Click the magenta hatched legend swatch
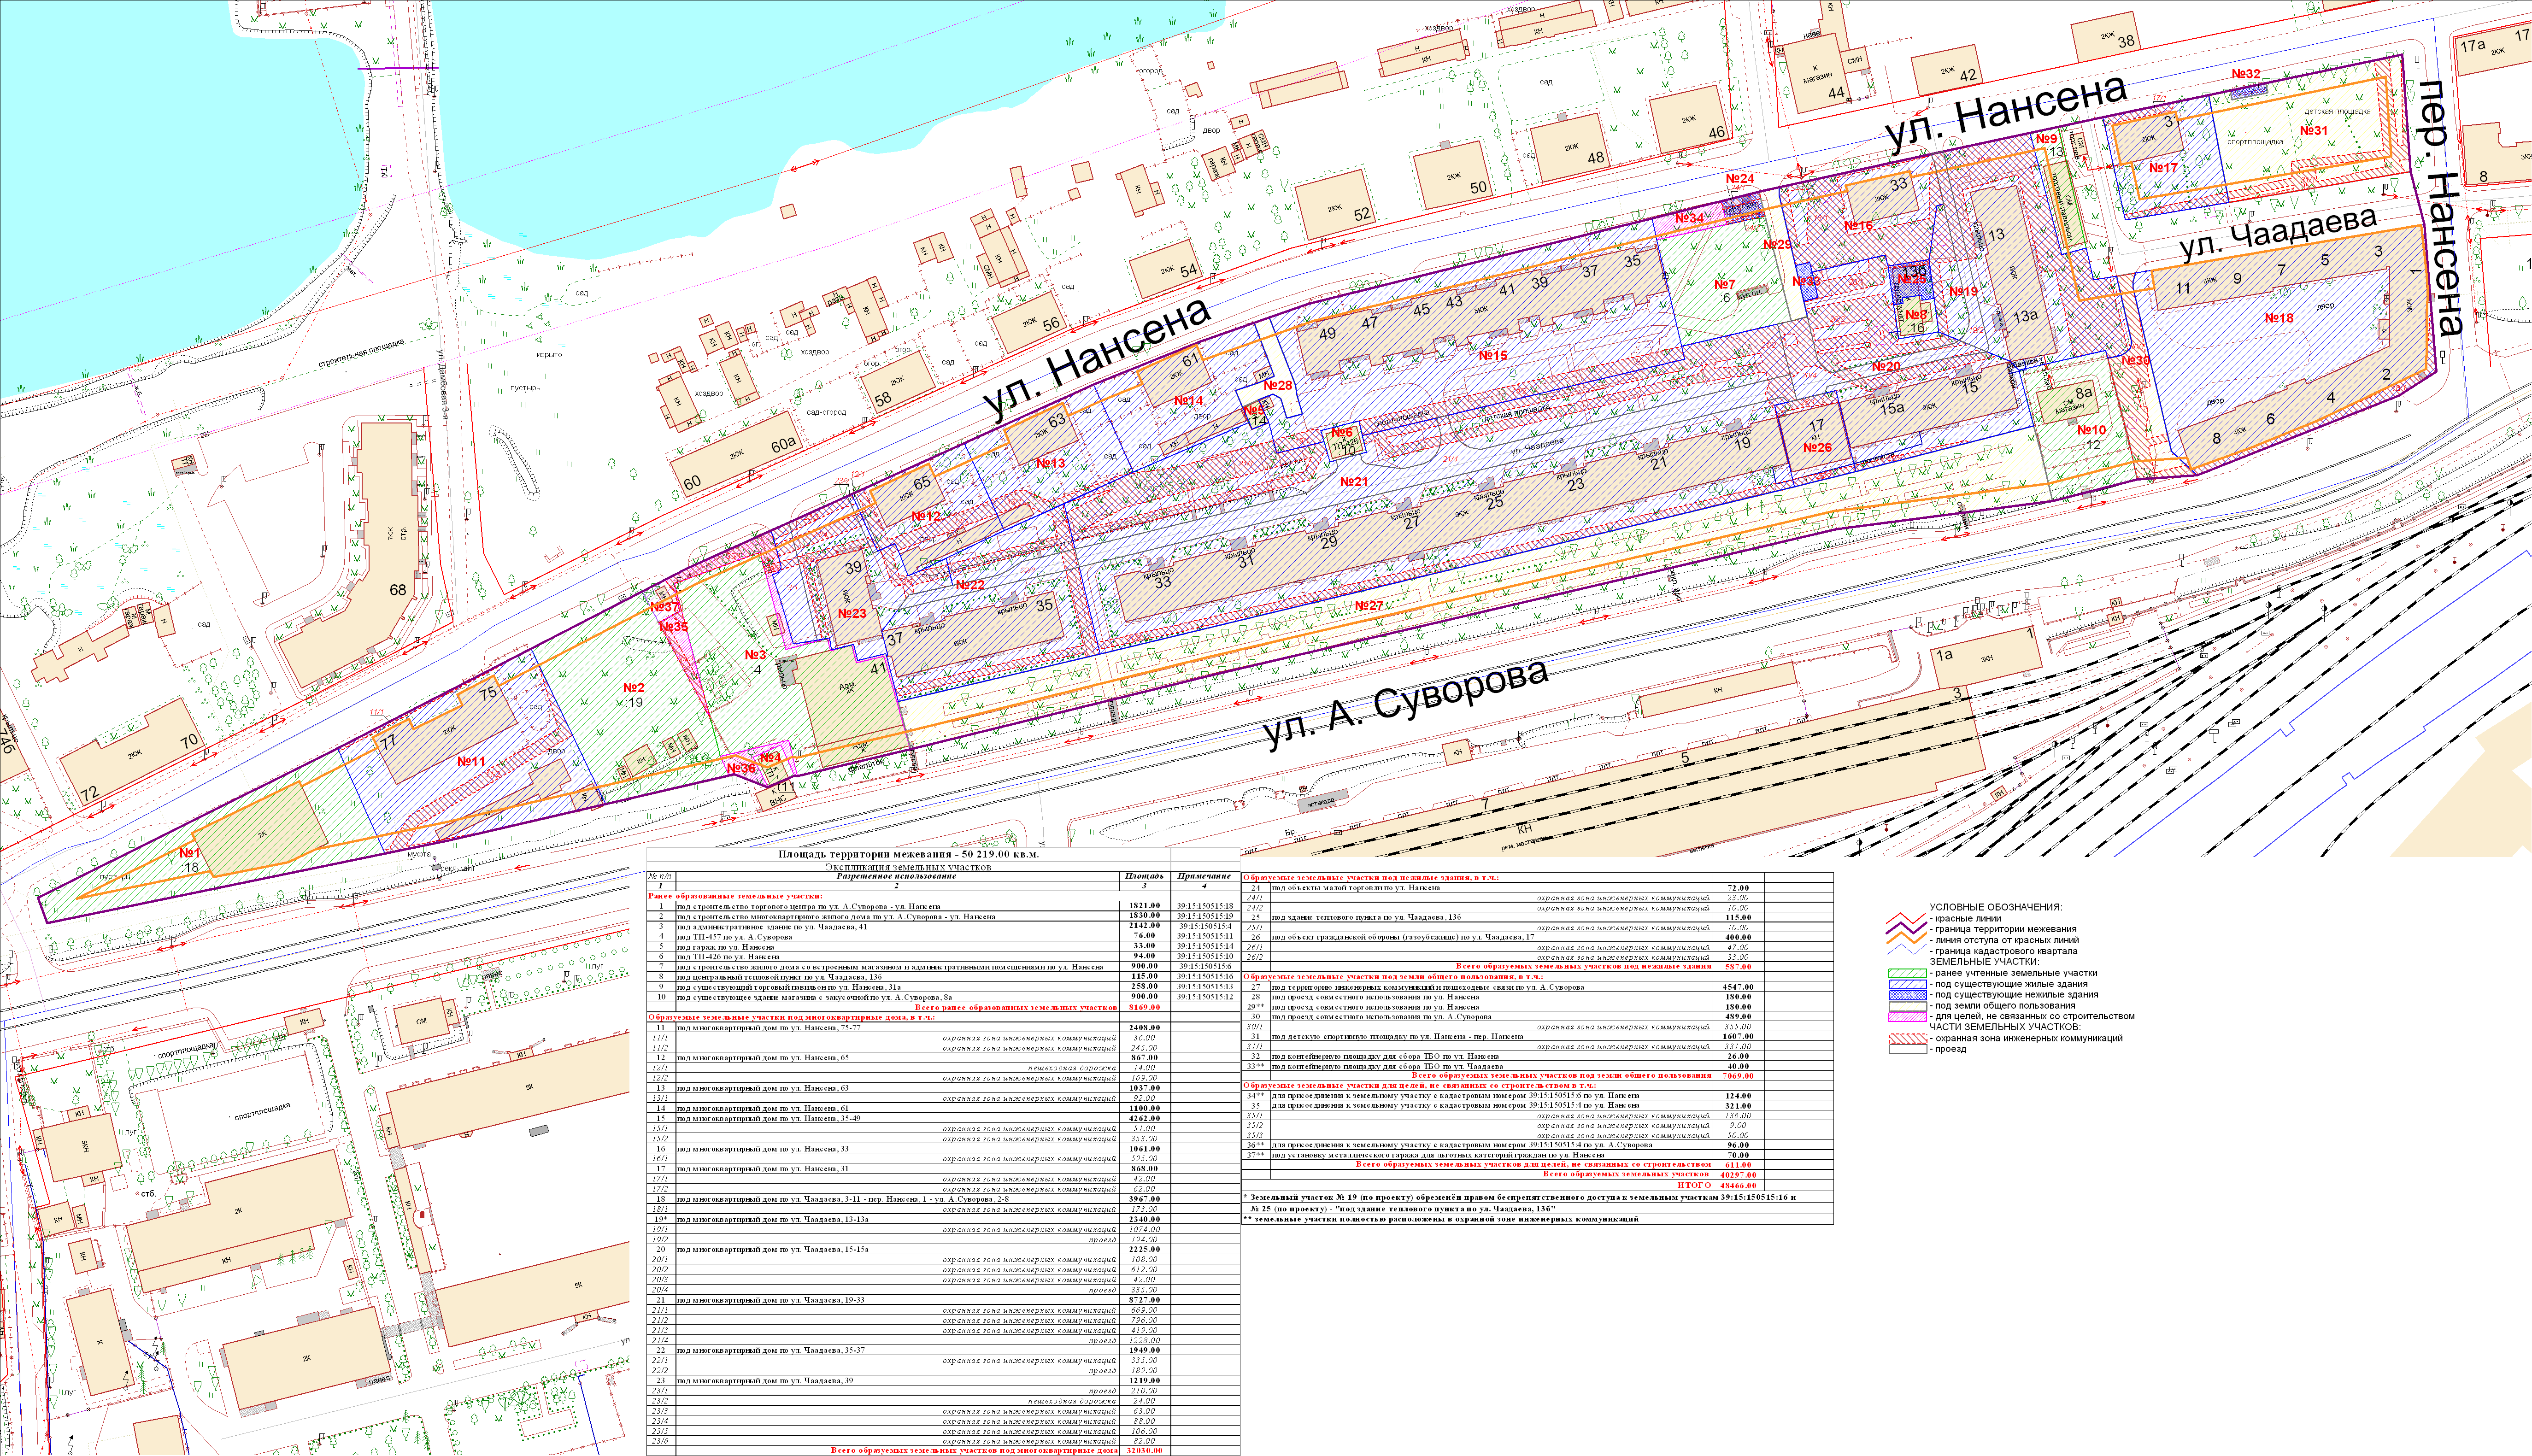The height and width of the screenshot is (1456, 2532). (1907, 1017)
